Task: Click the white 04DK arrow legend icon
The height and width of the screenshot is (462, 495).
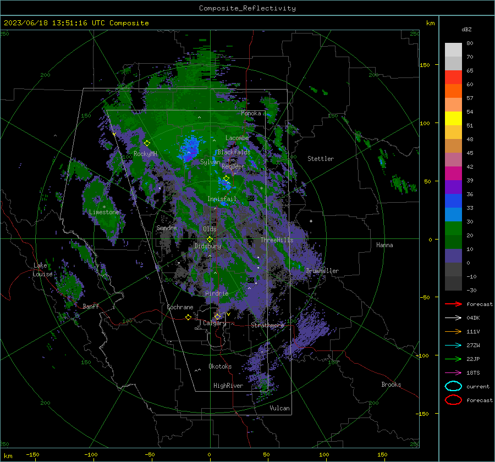Action: coord(453,318)
